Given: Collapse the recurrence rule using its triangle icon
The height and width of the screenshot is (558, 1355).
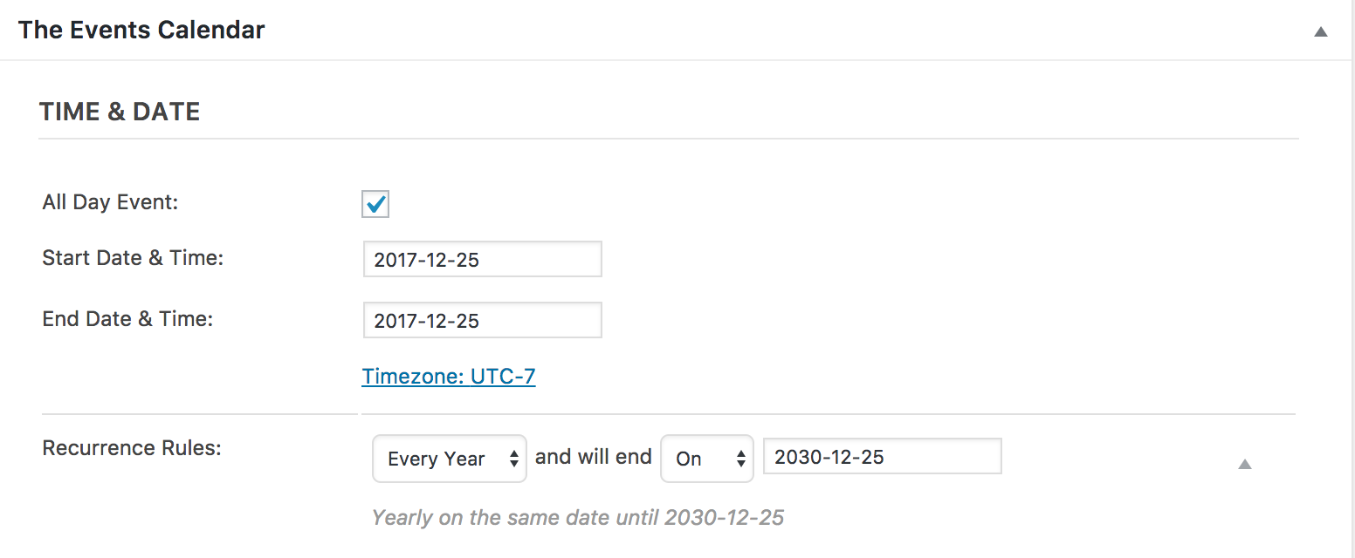Looking at the screenshot, I should [x=1245, y=464].
